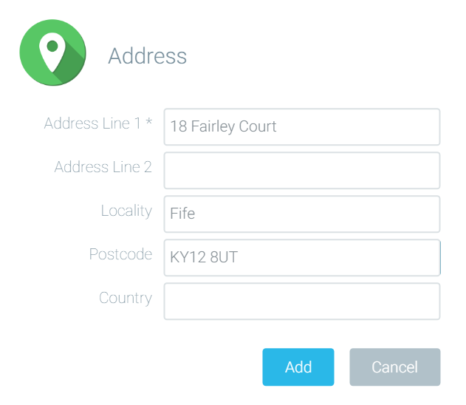Screen dimensions: 466x405
Task: Add the address with the blue Add button
Action: click(298, 367)
